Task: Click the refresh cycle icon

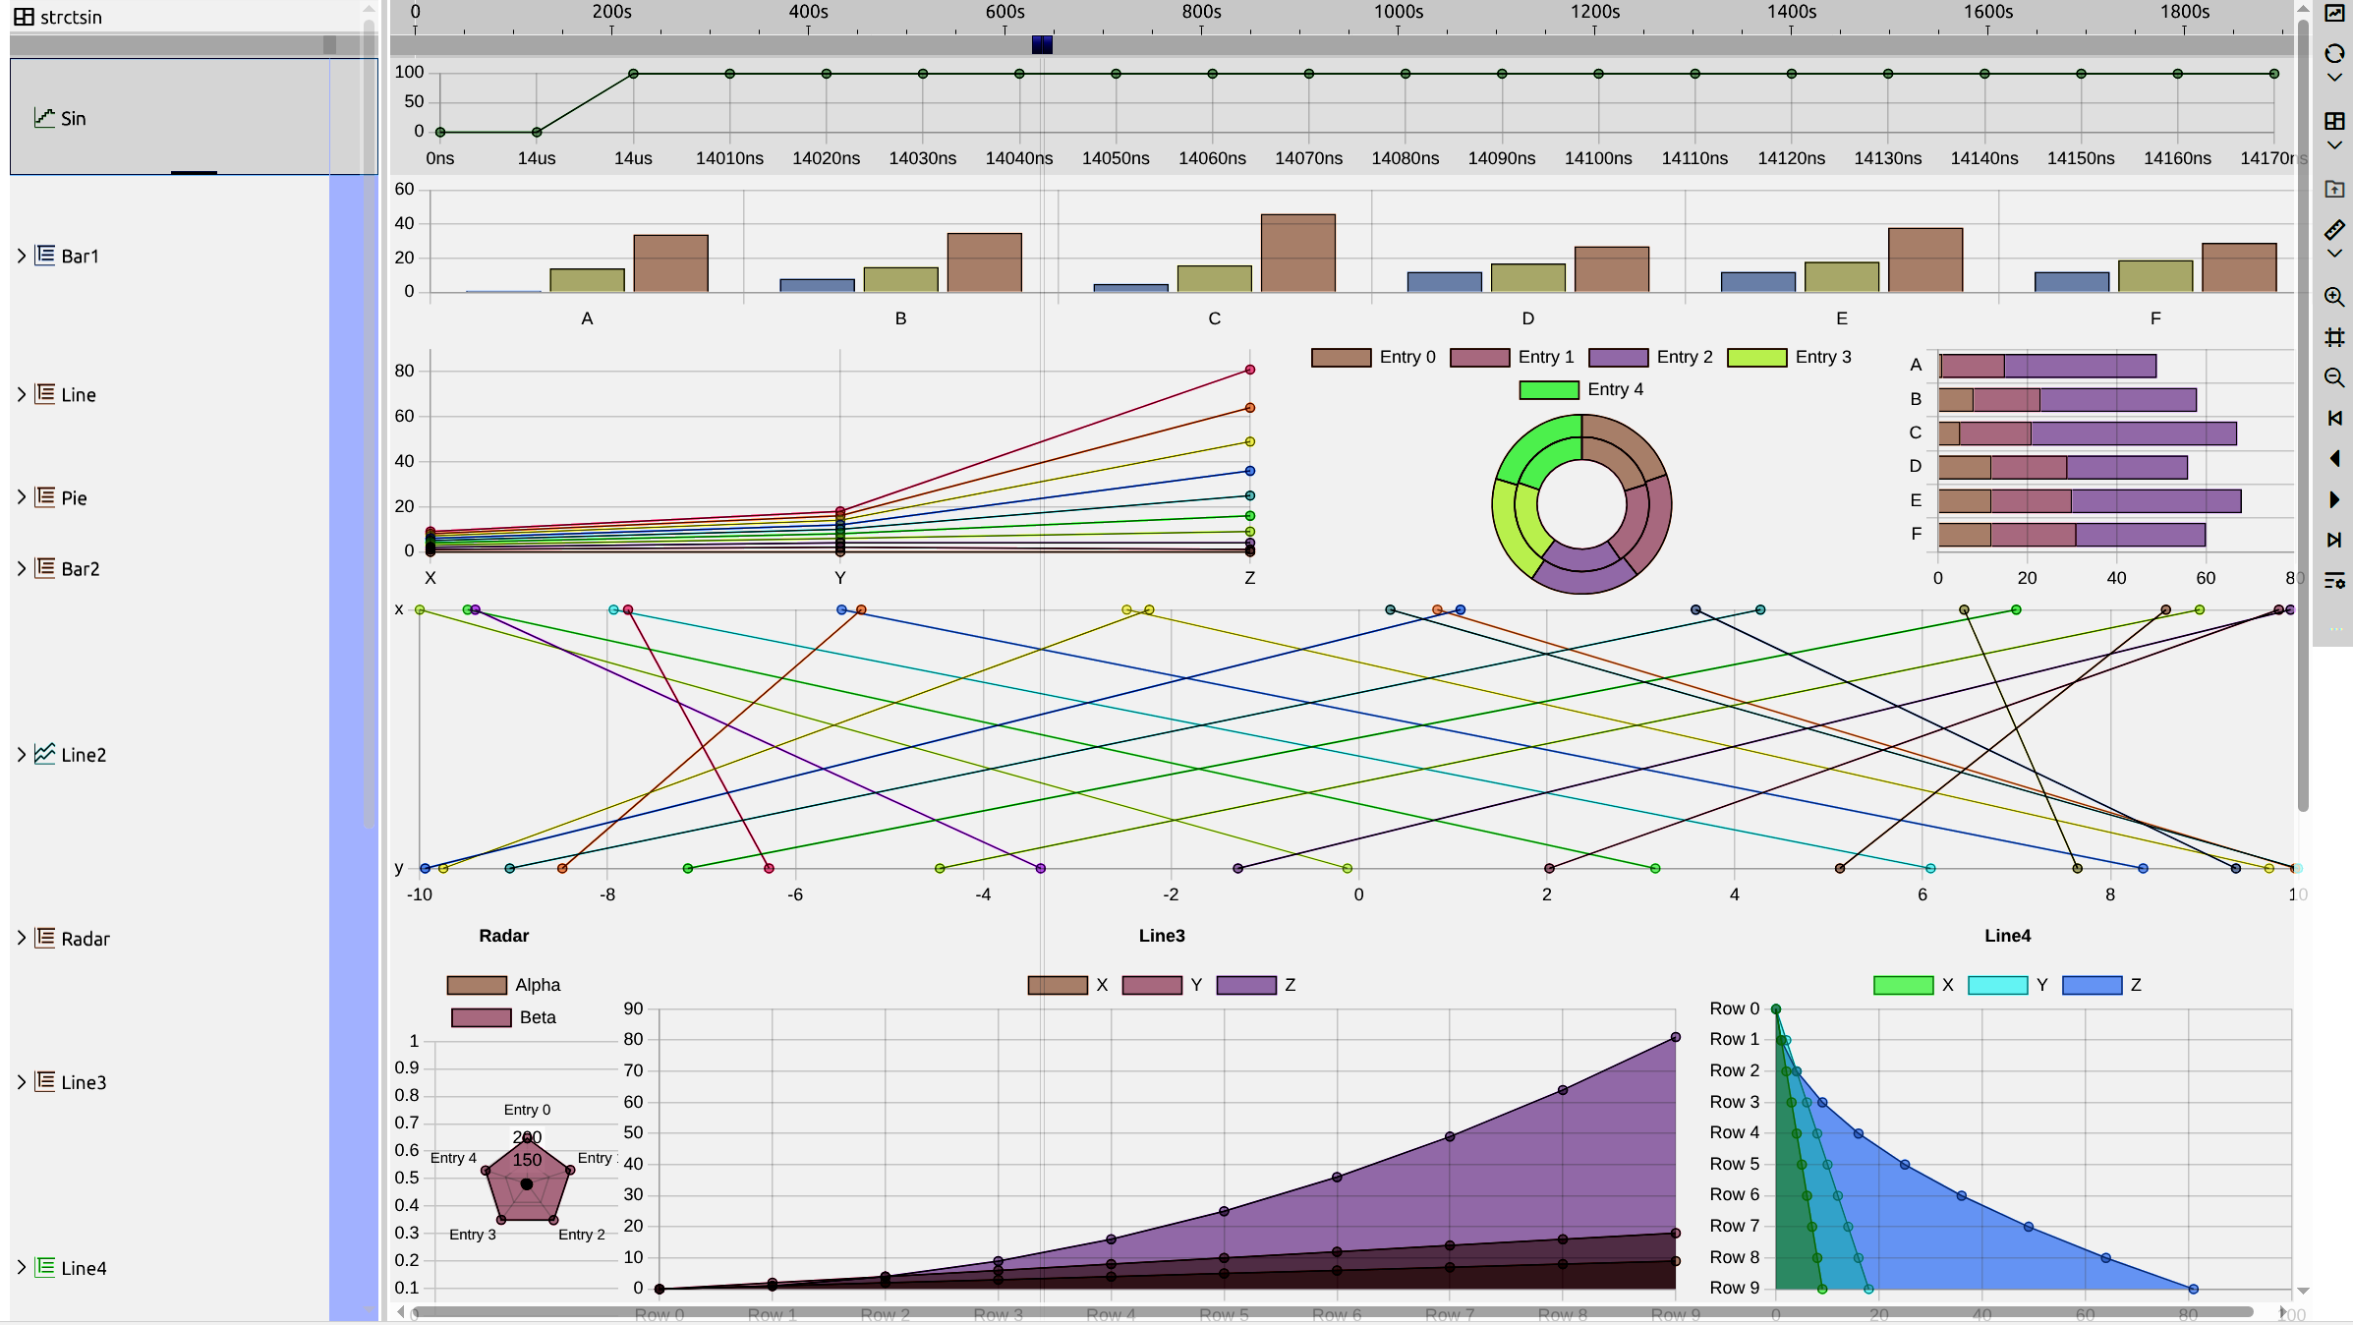Action: [x=2334, y=53]
